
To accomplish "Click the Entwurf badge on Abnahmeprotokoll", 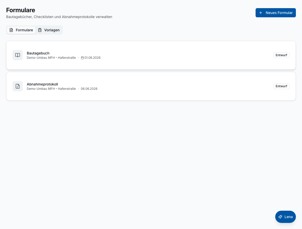I will pyautogui.click(x=281, y=86).
